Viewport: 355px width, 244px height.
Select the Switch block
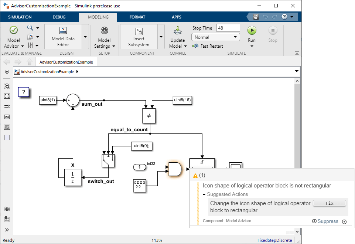pos(108,160)
